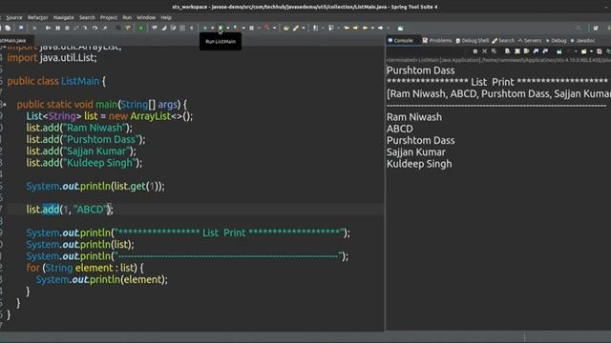Open the Display Selected Console dropdown arrow
This screenshot has height=343, width=611.
tap(576, 51)
